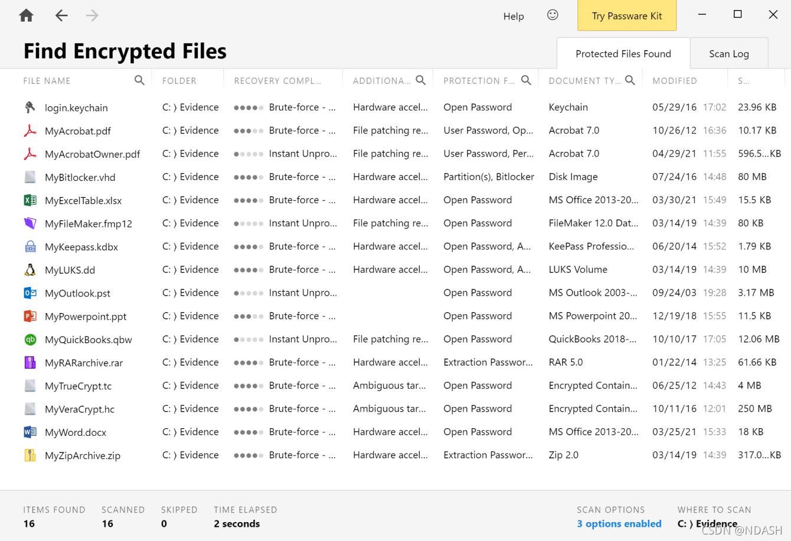Click Partition(s), Bitlocker protection cell

pos(489,177)
